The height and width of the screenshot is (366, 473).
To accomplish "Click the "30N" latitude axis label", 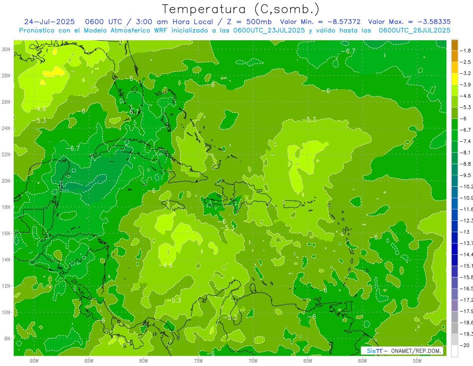I will pos(6,49).
